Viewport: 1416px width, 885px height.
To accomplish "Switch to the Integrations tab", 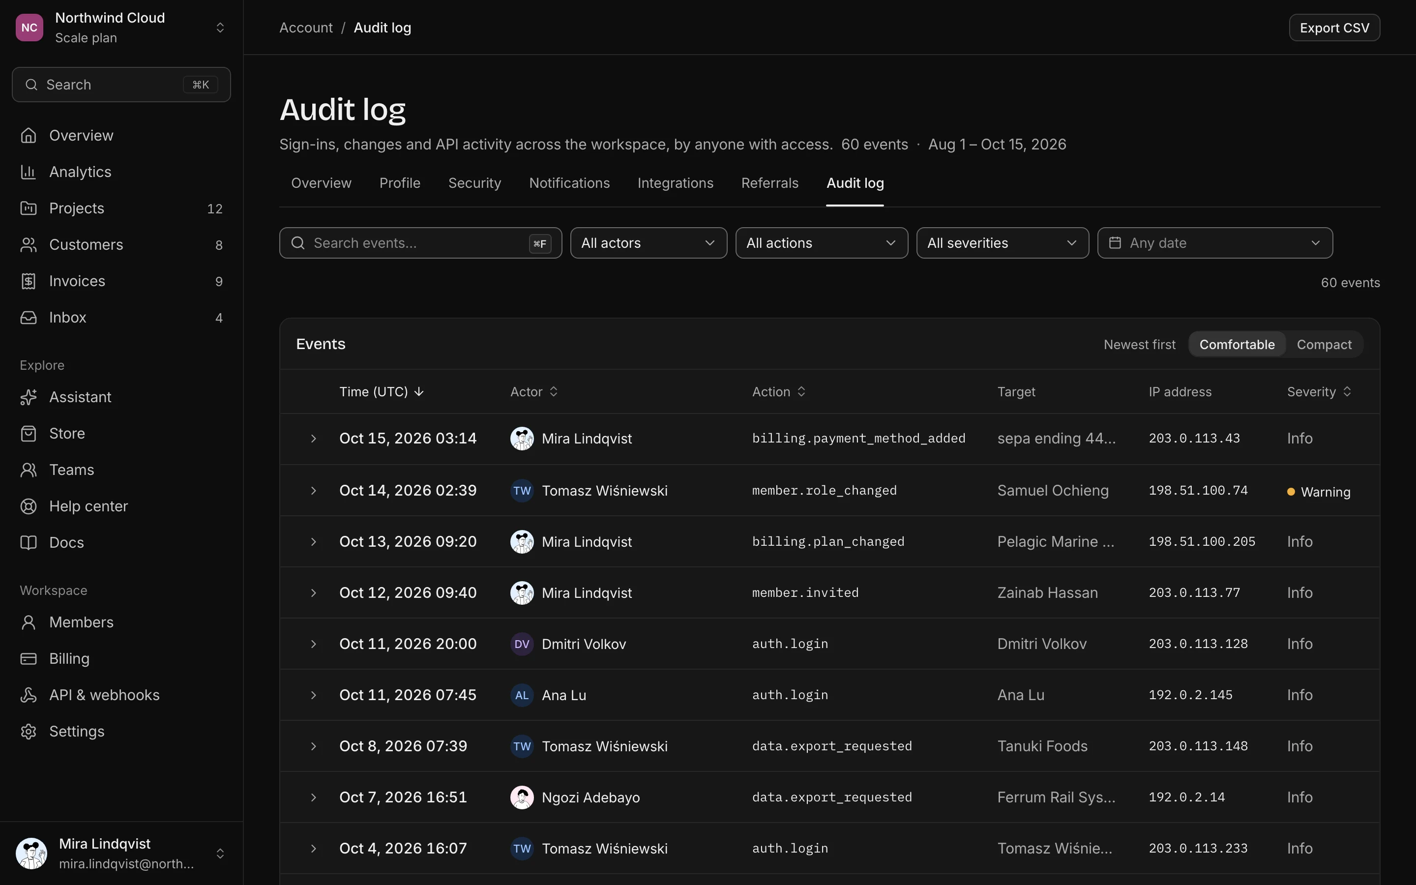I will tap(675, 183).
